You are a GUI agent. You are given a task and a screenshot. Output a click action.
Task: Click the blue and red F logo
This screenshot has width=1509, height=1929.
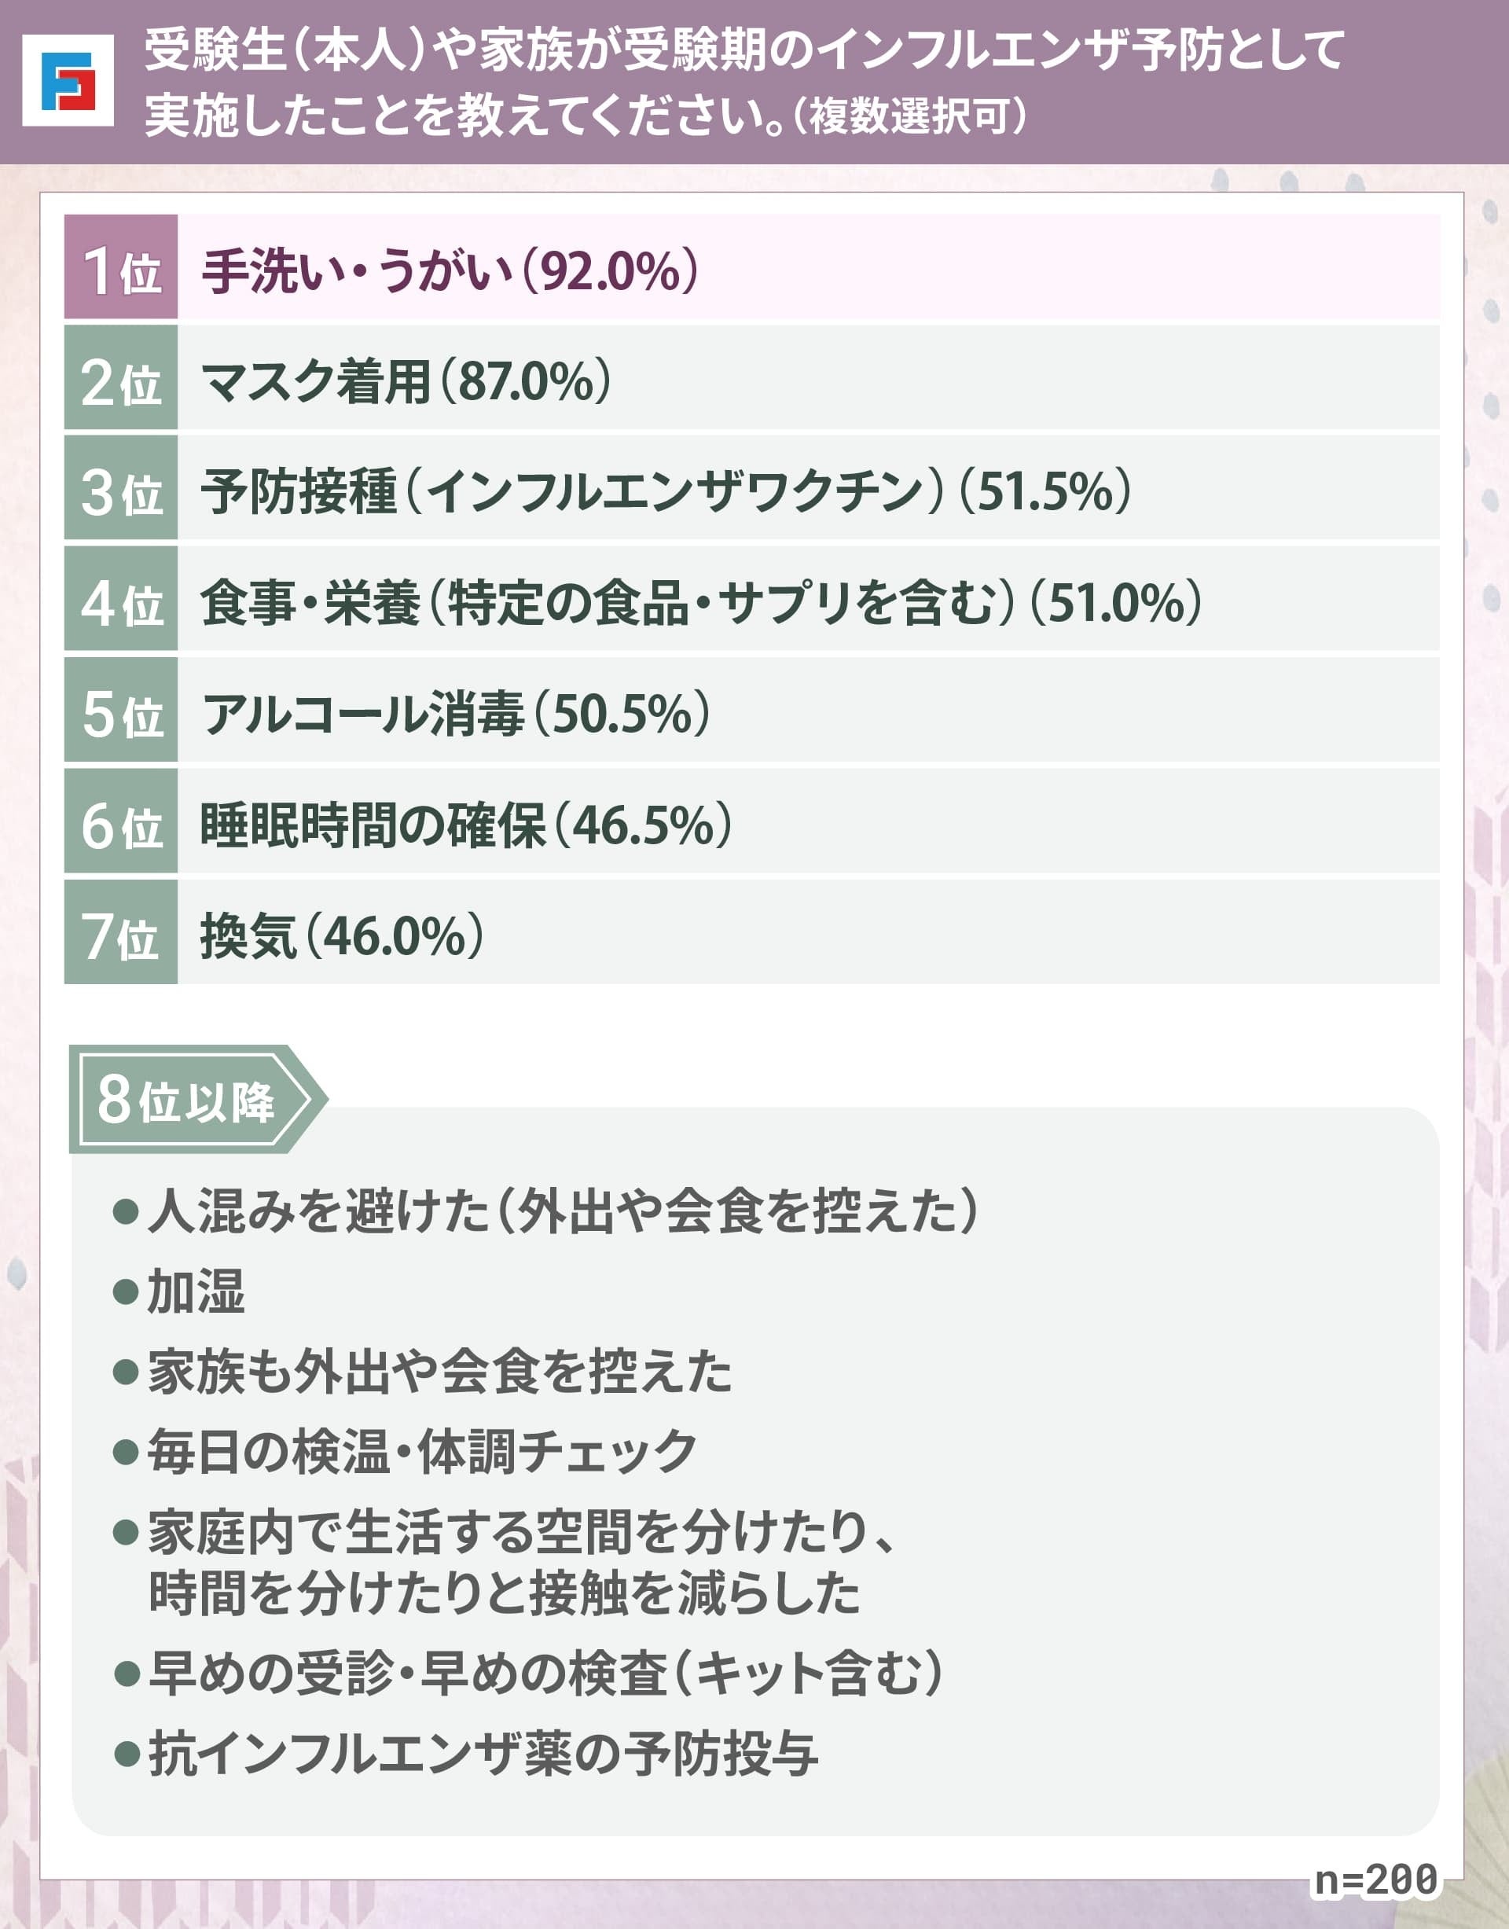(x=68, y=80)
